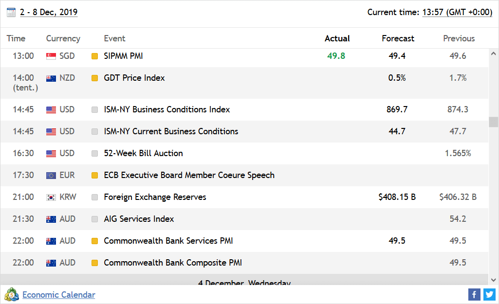The image size is (499, 304).
Task: Open the 2 - 8 Dec, 2019 date picker
Action: (49, 12)
